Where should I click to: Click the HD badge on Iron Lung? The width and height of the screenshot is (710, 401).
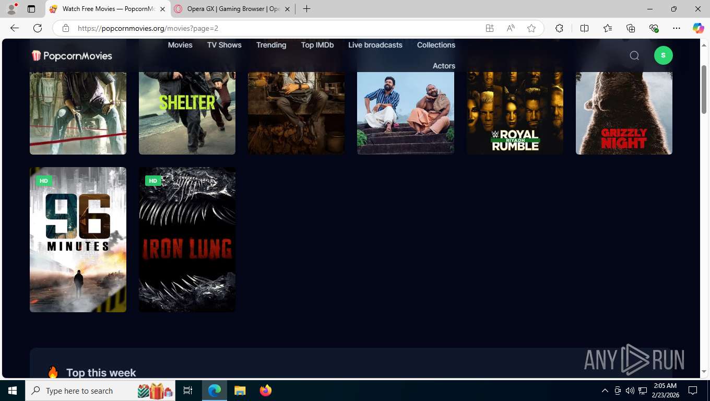coord(153,181)
